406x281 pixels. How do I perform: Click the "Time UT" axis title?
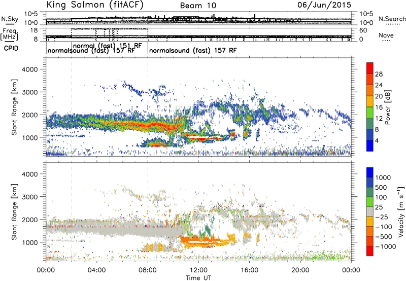coord(198,278)
